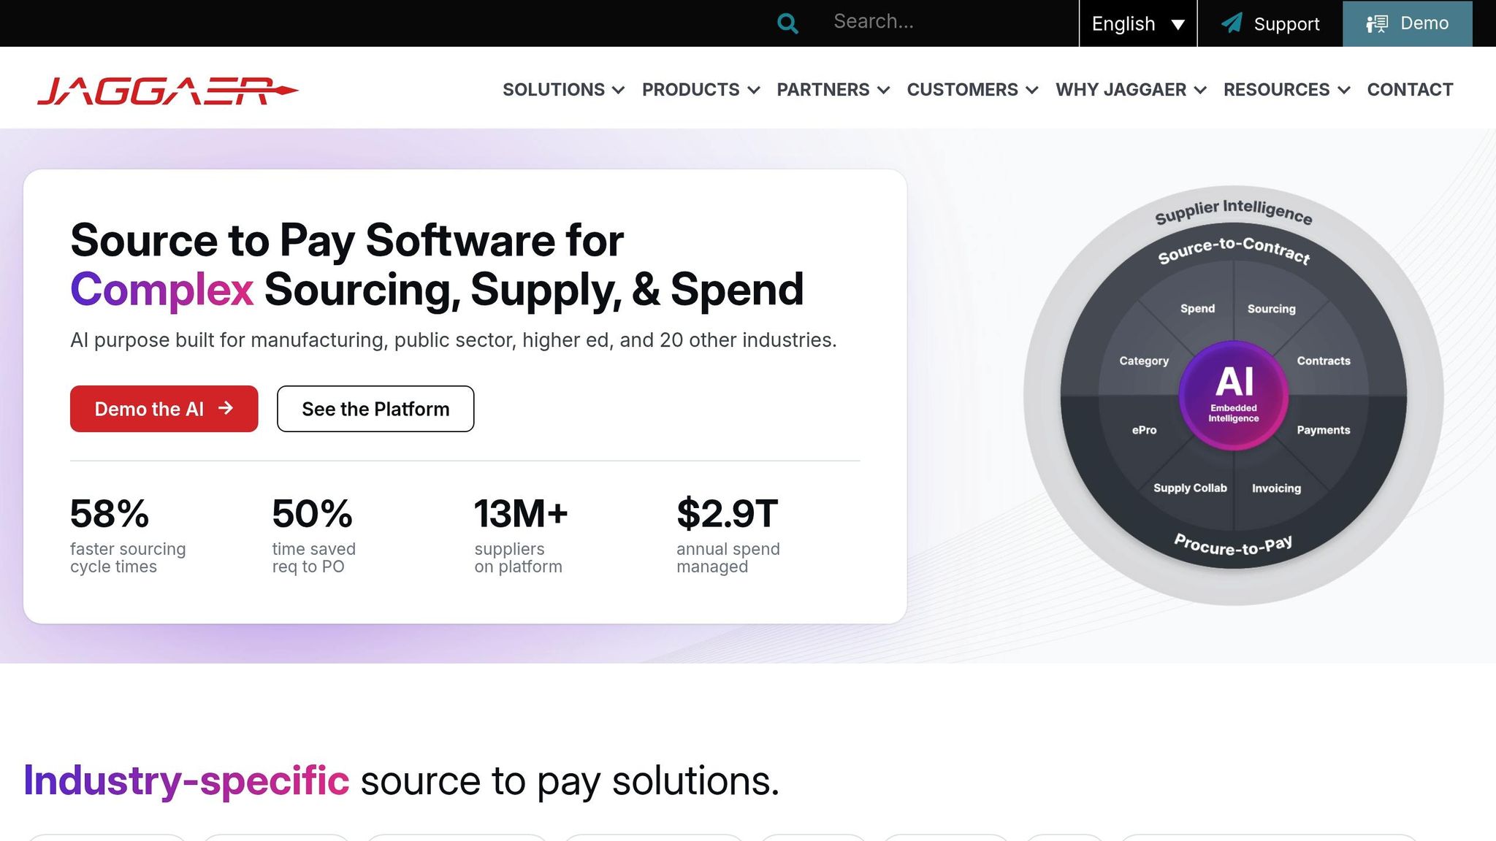Expand the Products menu chevron
The width and height of the screenshot is (1496, 841).
point(754,90)
